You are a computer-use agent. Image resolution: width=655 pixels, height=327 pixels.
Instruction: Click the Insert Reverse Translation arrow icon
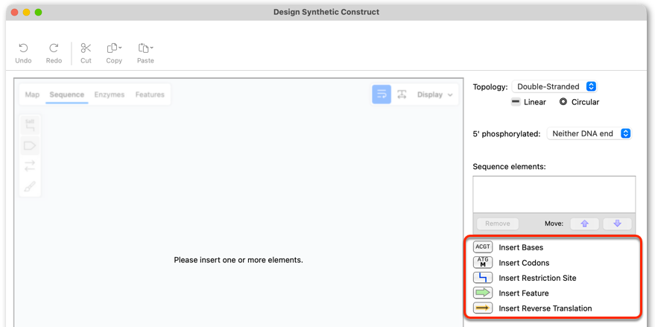(x=483, y=308)
